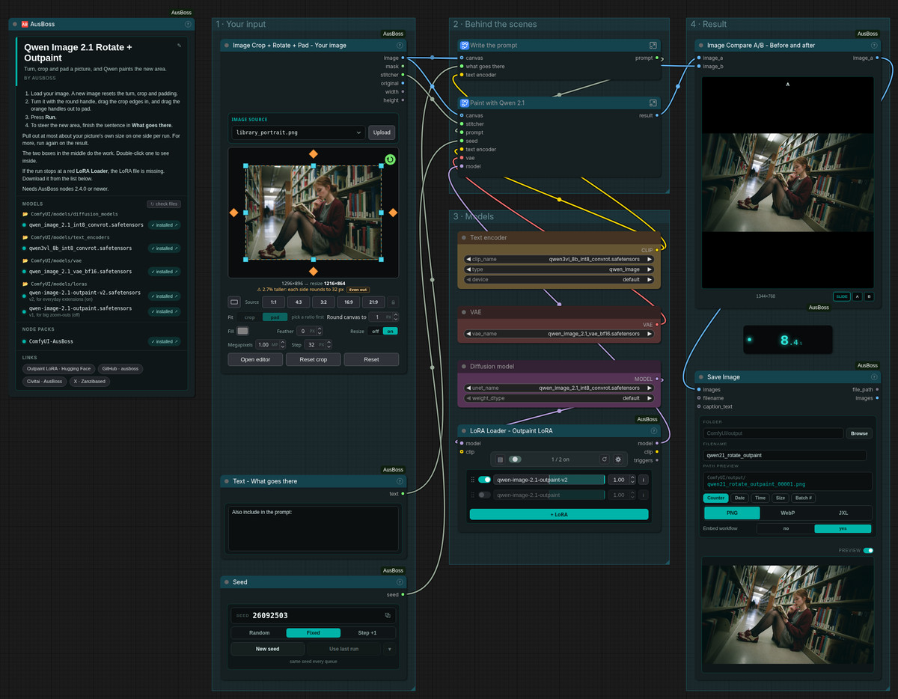Click the Upload button
The width and height of the screenshot is (898, 699).
pos(382,132)
